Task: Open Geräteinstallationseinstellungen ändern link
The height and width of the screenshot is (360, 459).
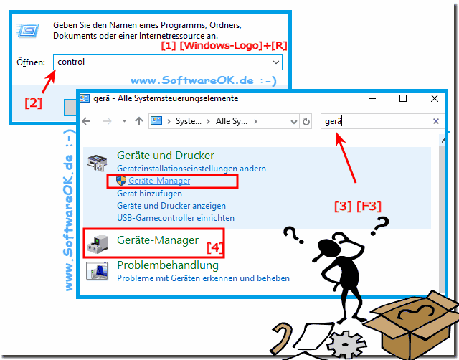Action: 191,169
